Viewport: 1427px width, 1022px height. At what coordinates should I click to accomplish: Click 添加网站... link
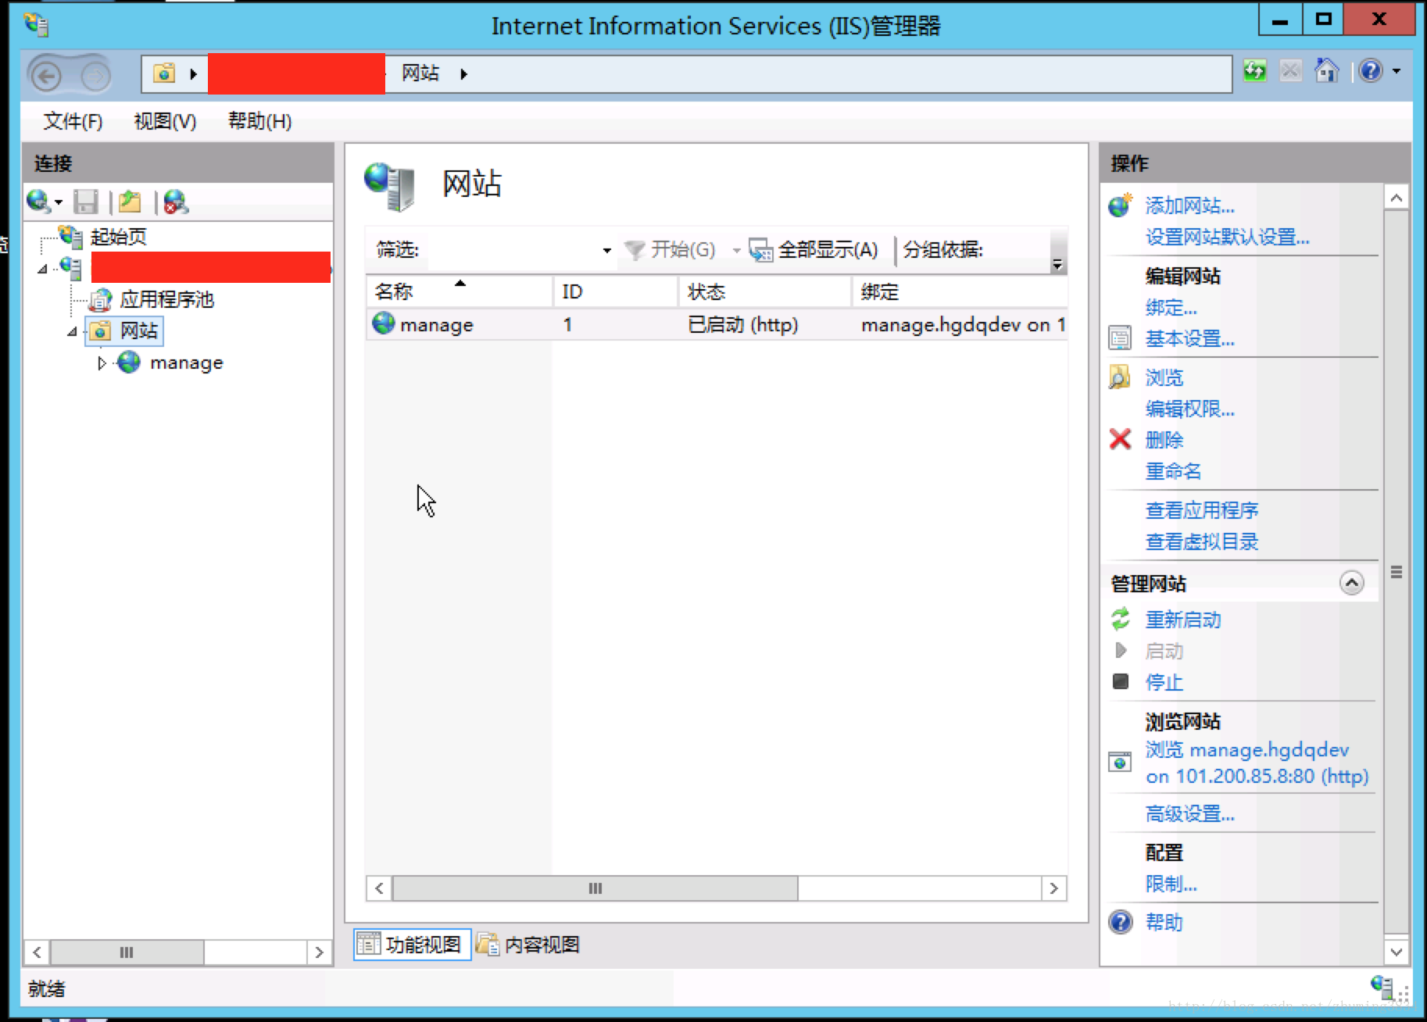[1190, 206]
